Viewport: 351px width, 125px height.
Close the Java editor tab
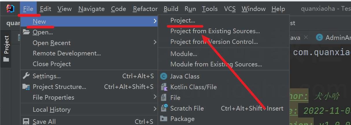306,38
